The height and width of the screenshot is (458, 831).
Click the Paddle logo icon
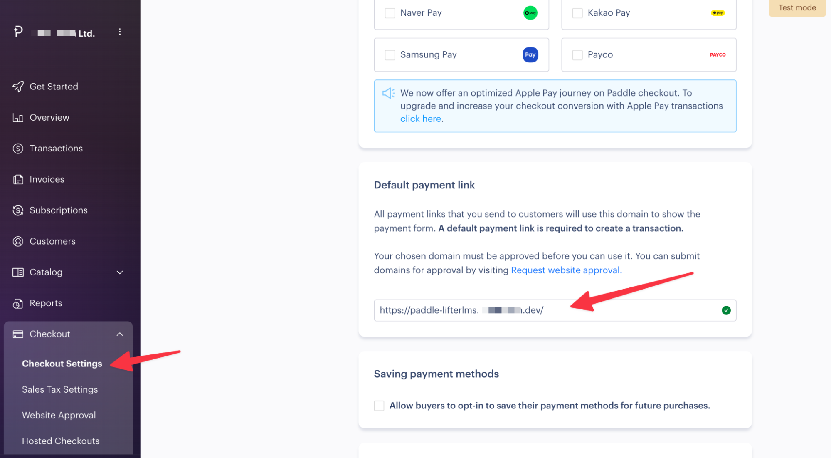[x=18, y=32]
